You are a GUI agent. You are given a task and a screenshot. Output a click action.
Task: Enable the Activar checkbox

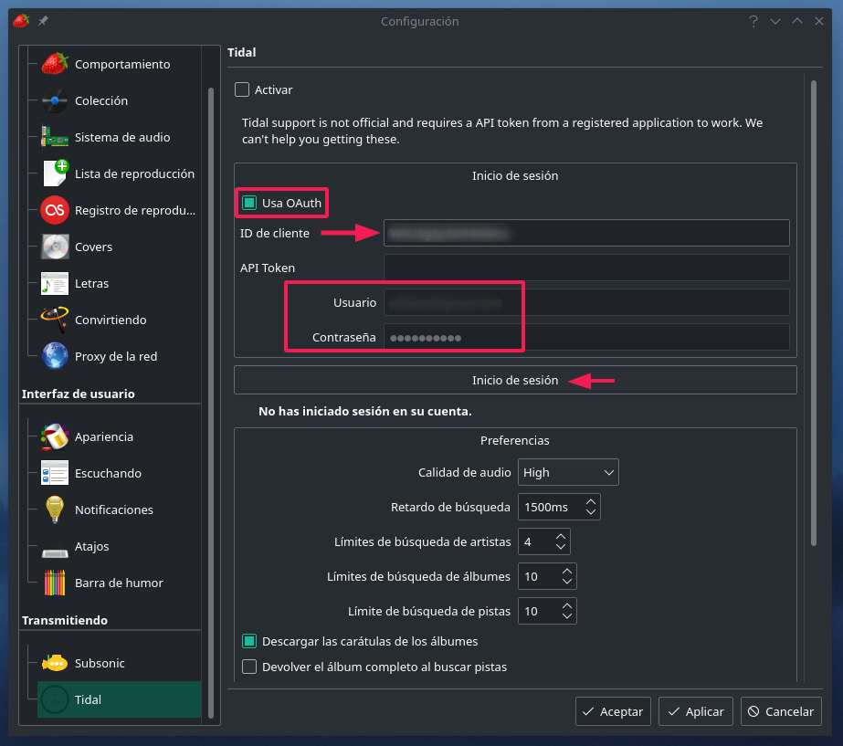(x=242, y=89)
